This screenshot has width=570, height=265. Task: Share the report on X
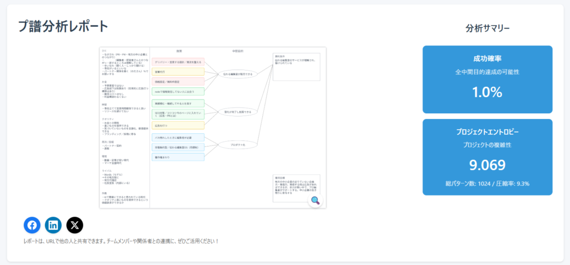coord(75,224)
